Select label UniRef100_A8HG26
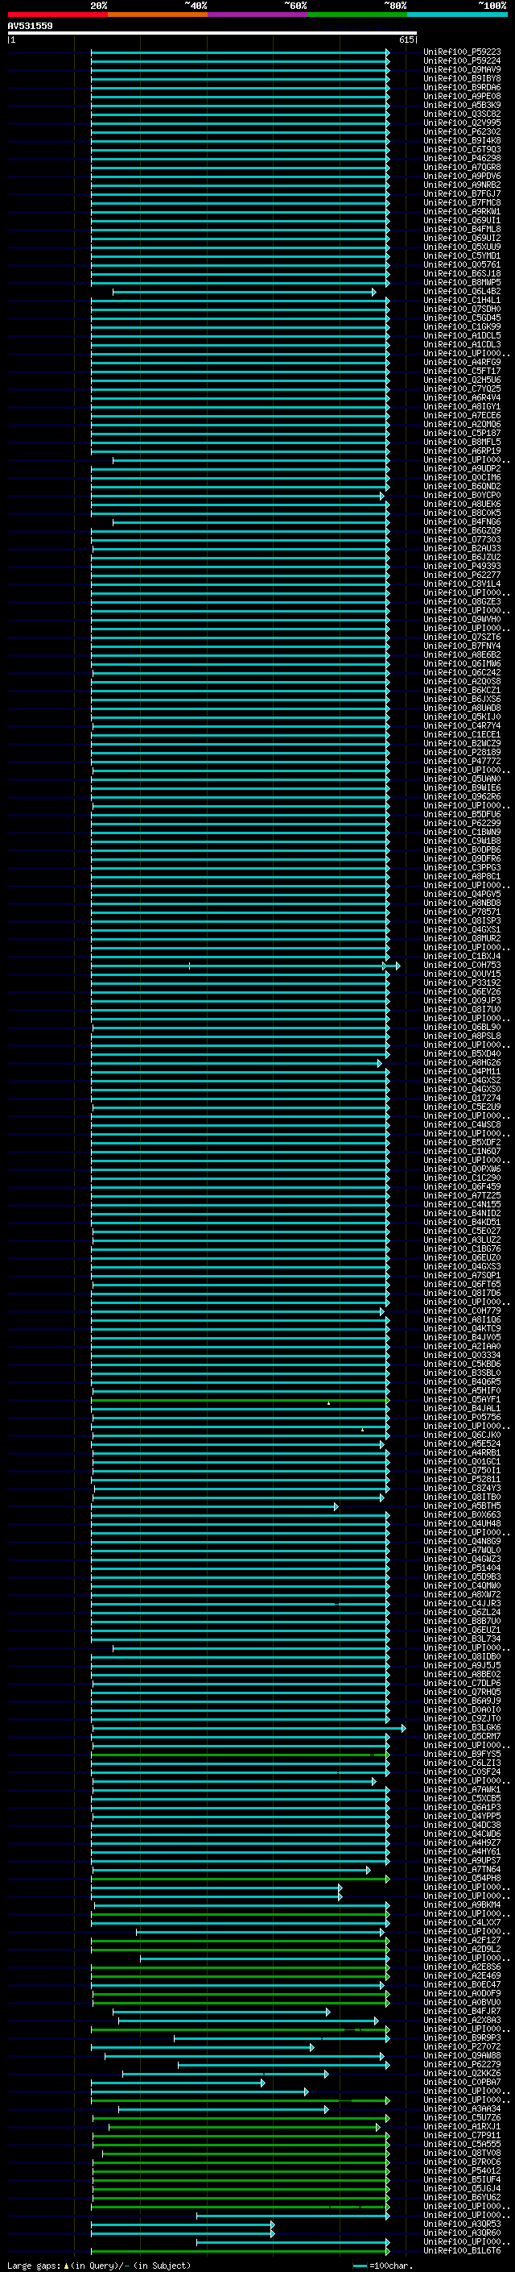The width and height of the screenshot is (515, 2272). coord(462,1063)
